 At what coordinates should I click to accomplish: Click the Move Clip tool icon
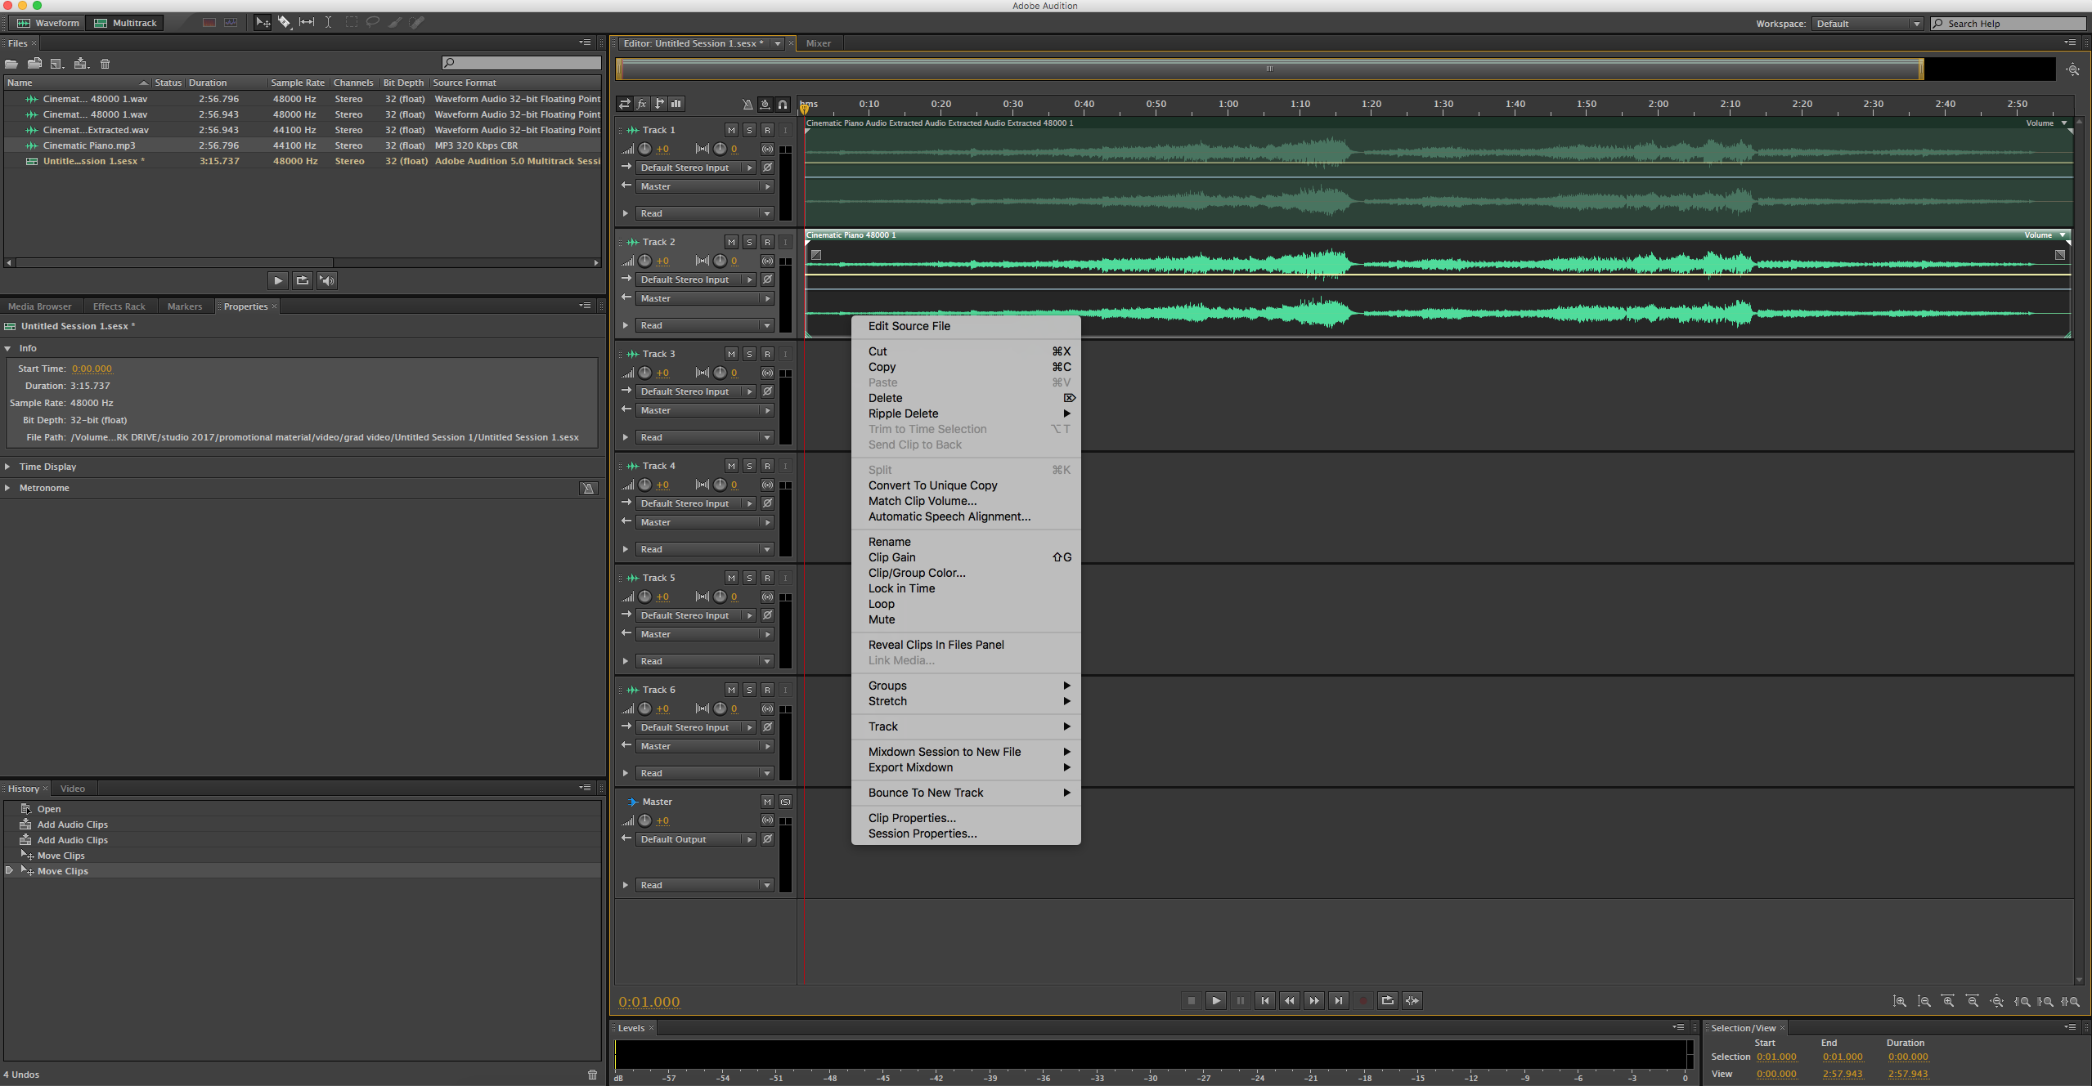click(263, 22)
